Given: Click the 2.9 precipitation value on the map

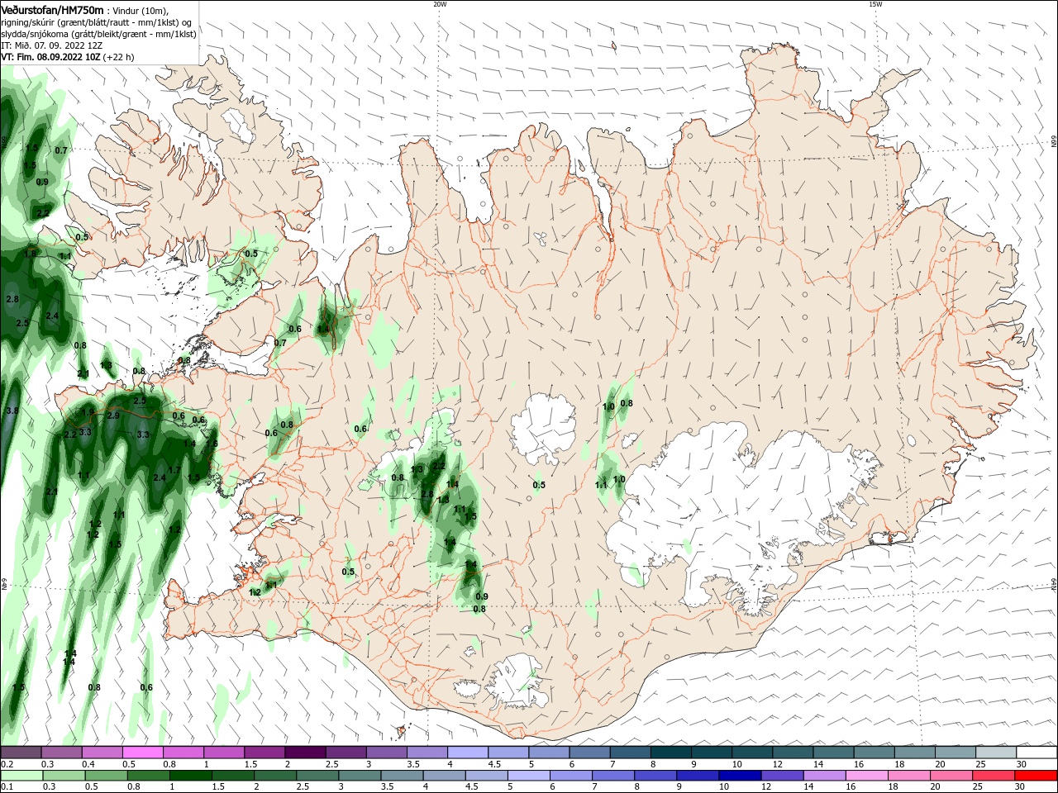Looking at the screenshot, I should click(x=113, y=415).
